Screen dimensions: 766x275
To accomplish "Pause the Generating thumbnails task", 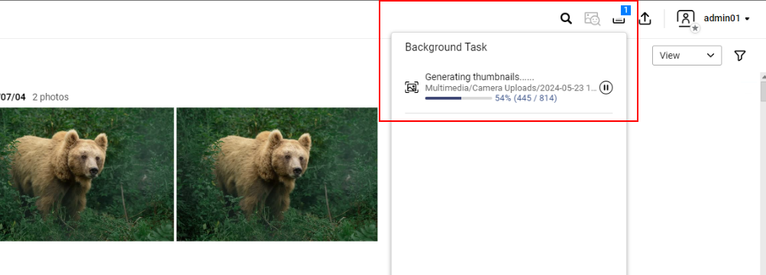I will tap(606, 88).
